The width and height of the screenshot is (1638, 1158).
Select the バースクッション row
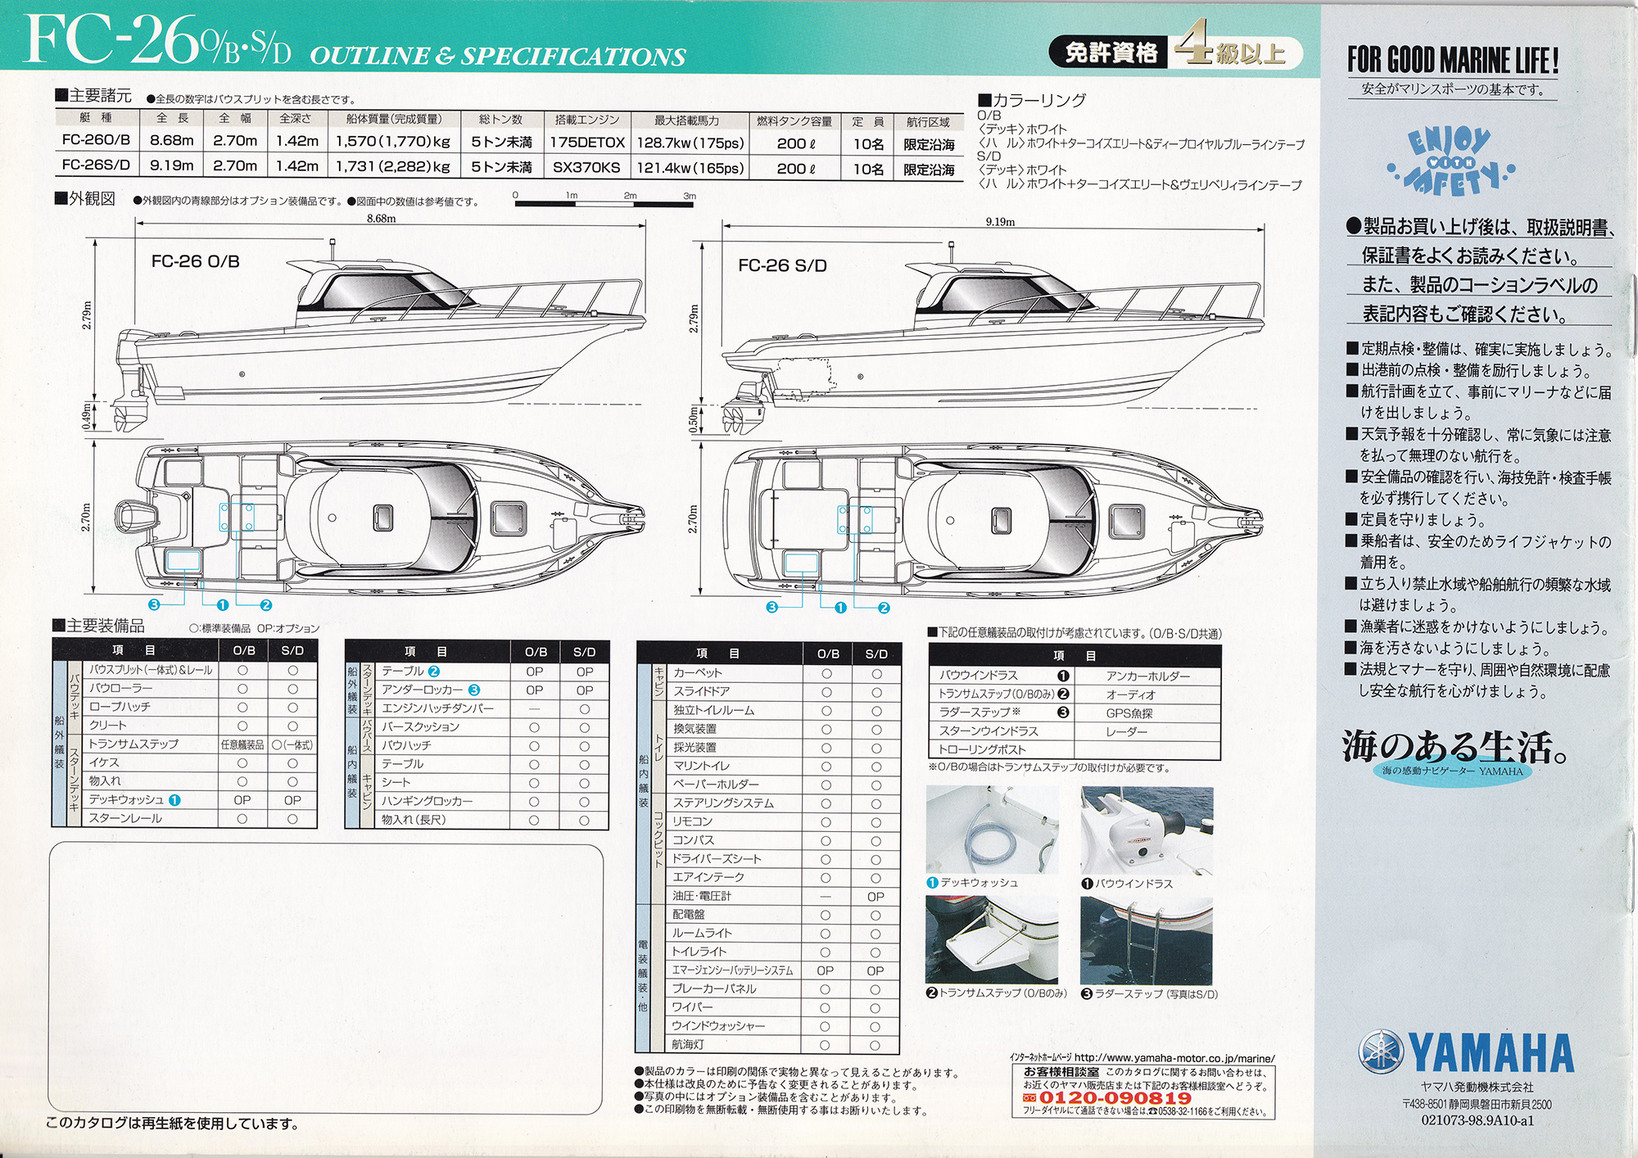pos(491,727)
